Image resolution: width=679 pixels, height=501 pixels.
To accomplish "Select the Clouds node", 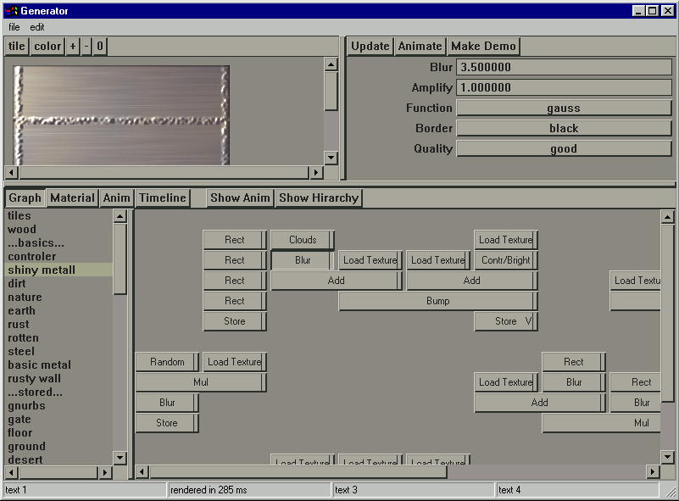I will (303, 240).
